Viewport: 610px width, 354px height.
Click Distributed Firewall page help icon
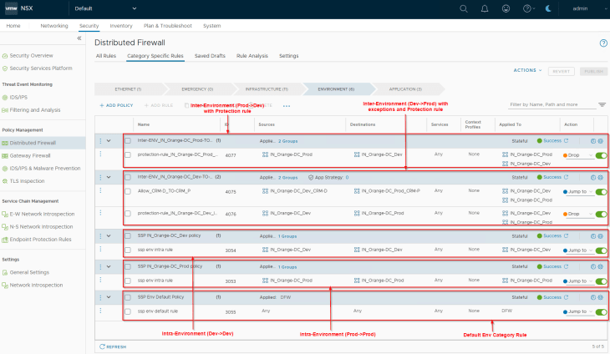(x=603, y=43)
